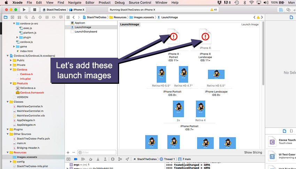Choose the iPhone X run destination
296x169 pixels.
pyautogui.click(x=77, y=10)
